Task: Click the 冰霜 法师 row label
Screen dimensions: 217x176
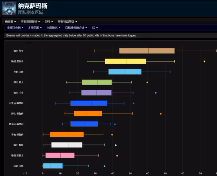Action: pyautogui.click(x=18, y=166)
